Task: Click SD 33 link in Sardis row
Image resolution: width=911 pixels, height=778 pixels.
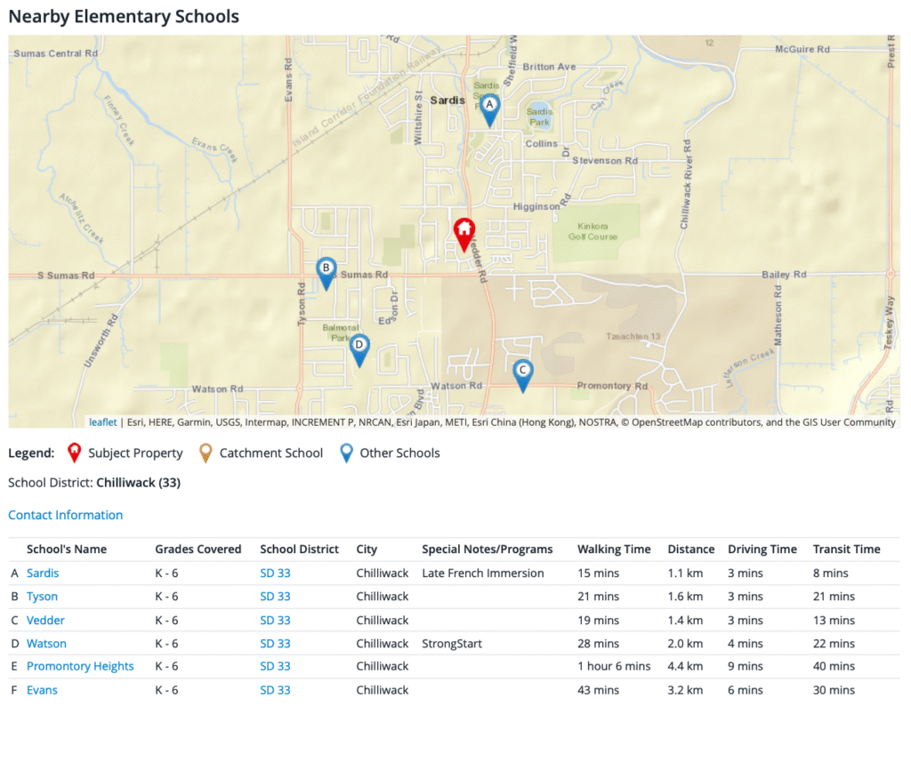Action: point(275,573)
